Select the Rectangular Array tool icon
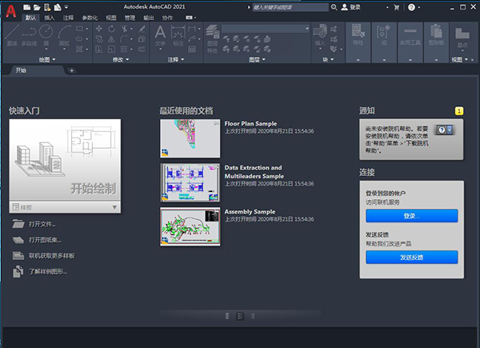 click(x=124, y=49)
